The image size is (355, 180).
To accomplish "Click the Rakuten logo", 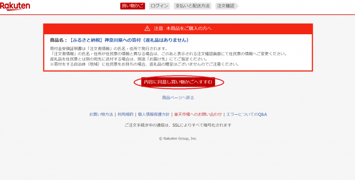I will [15, 6].
